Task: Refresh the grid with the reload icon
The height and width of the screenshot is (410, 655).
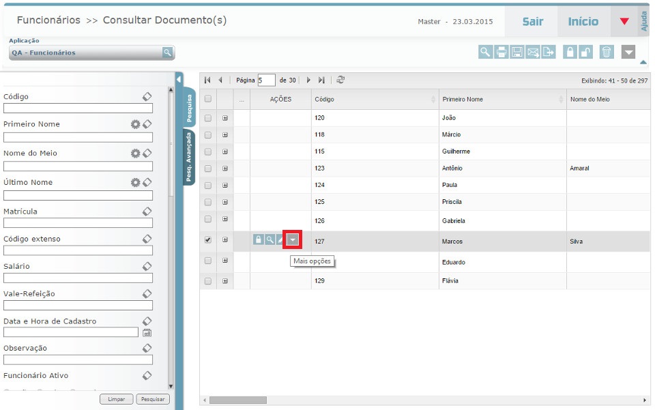Action: click(x=340, y=80)
